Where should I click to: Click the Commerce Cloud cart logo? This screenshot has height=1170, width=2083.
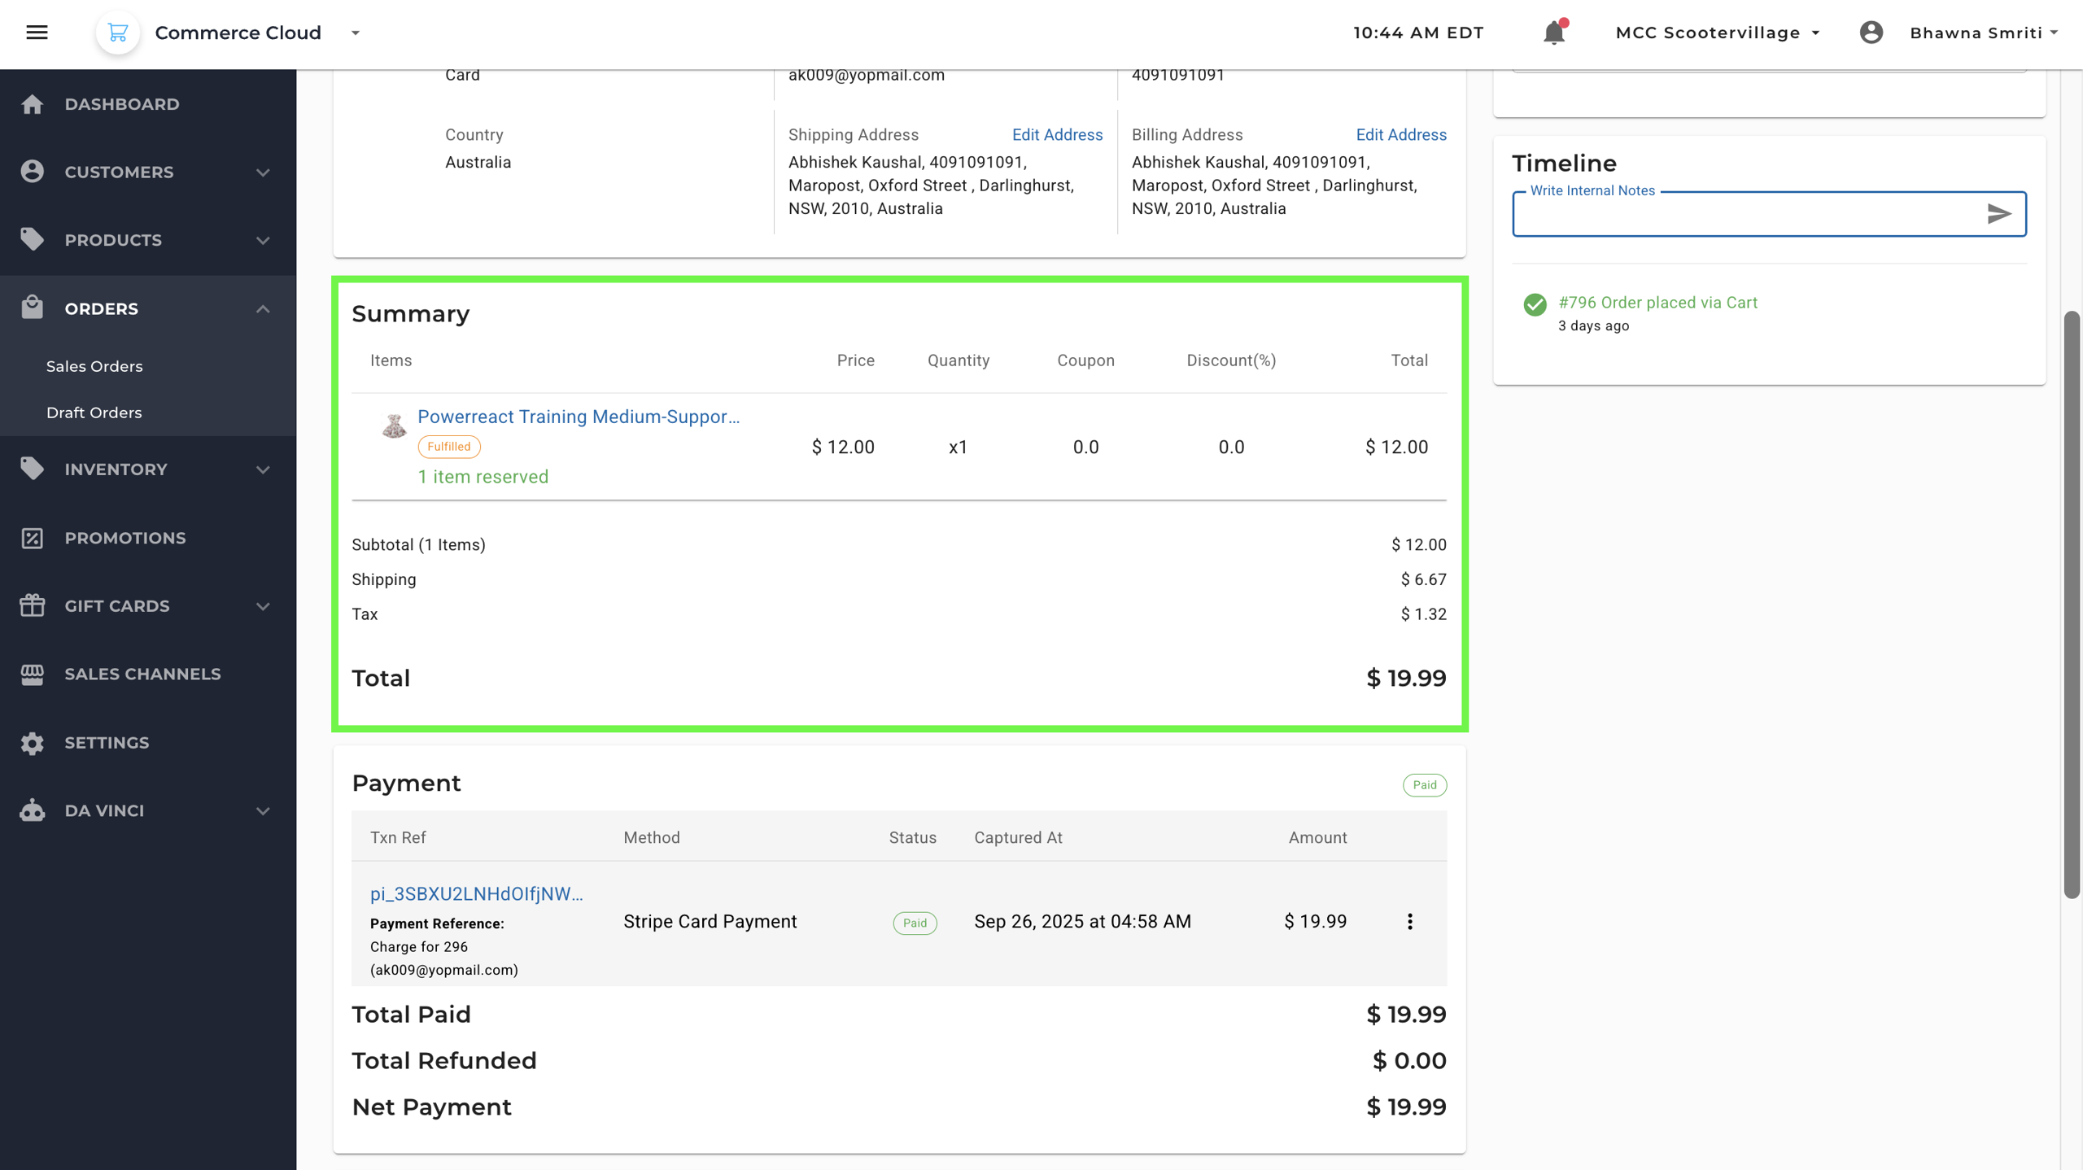pos(118,33)
